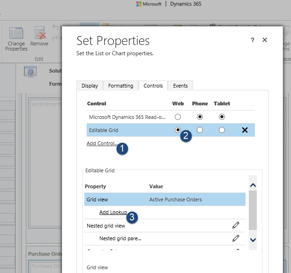
Task: Click the property list scrollbar thumb
Action: click(253, 211)
